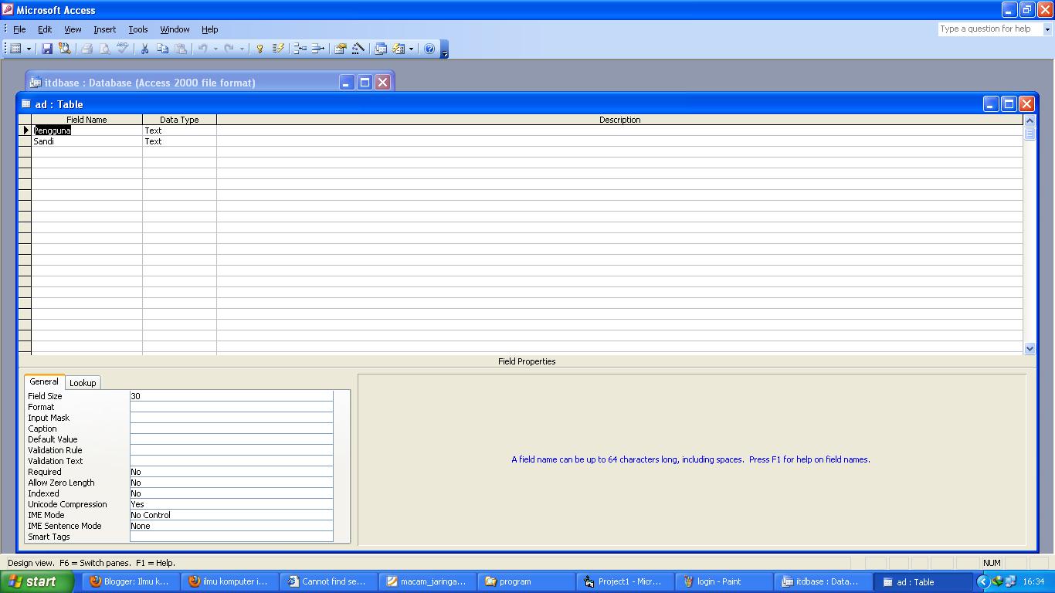The image size is (1055, 593).
Task: Open the 'program' folder taskbar button
Action: (x=525, y=581)
